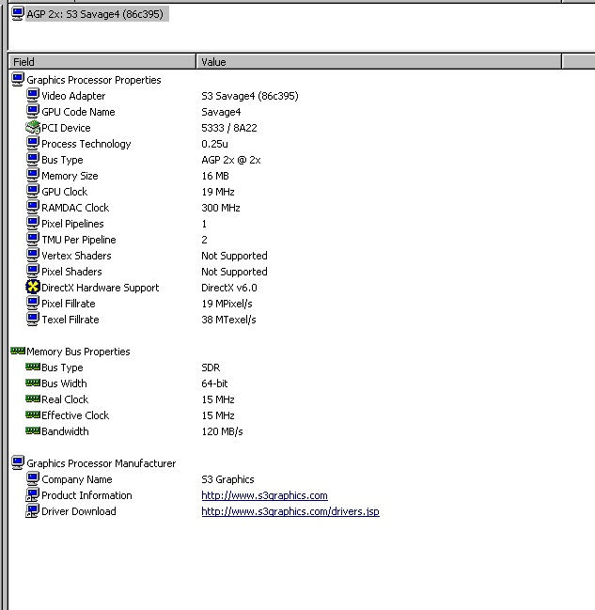Viewport: 595px width, 610px height.
Task: Click the Graphics Processor Manufacturer group icon
Action: point(18,463)
